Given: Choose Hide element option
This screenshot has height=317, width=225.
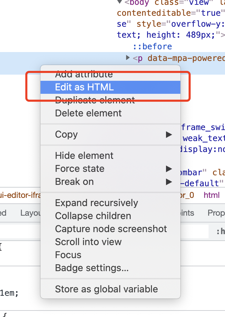Looking at the screenshot, I should coord(84,155).
